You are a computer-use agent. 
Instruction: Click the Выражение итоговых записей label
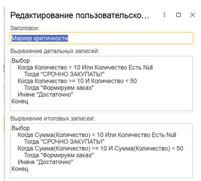52,119
